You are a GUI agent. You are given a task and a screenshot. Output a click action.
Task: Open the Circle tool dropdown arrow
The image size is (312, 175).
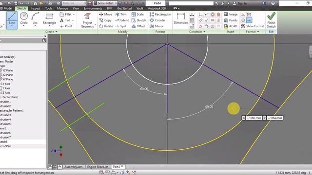tap(24, 26)
